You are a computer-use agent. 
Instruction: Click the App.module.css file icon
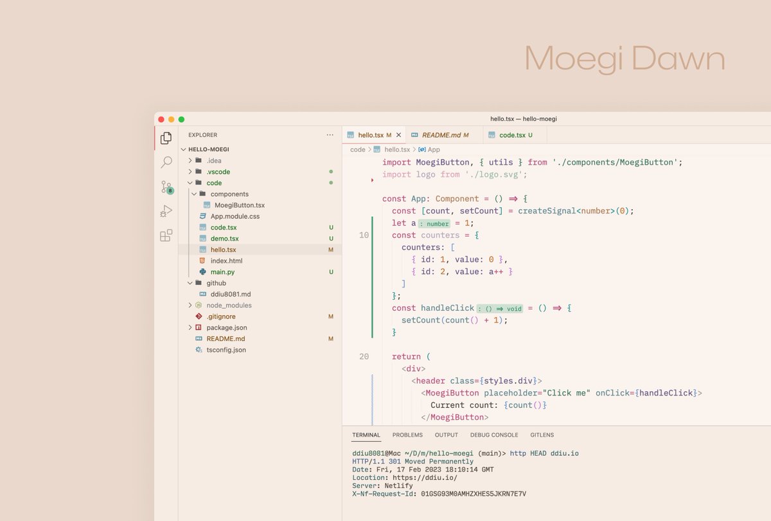[202, 216]
